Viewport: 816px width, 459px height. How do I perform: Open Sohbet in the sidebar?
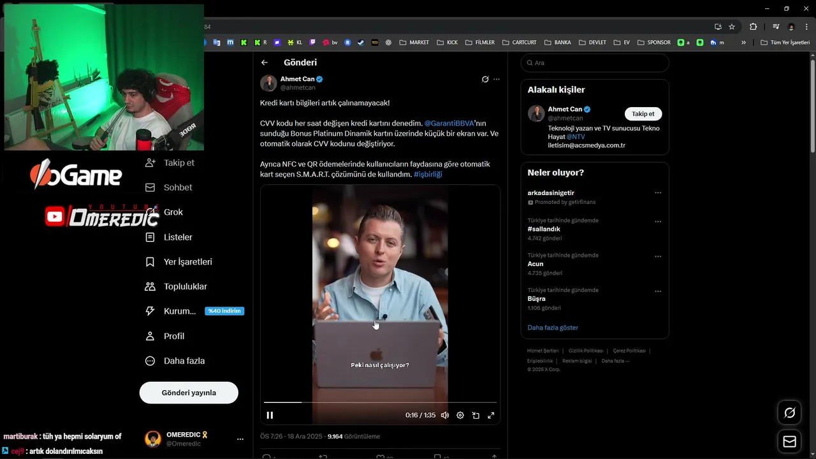[x=169, y=187]
